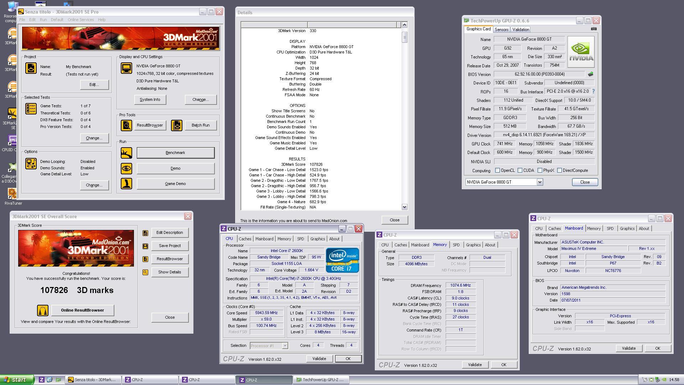Click the Details scrollbar thumb
Viewport: 684px width, 385px height.
point(404,37)
